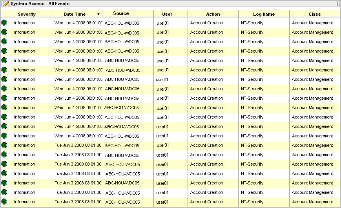Click Account Management in the last row
The height and width of the screenshot is (208, 341).
tap(312, 202)
